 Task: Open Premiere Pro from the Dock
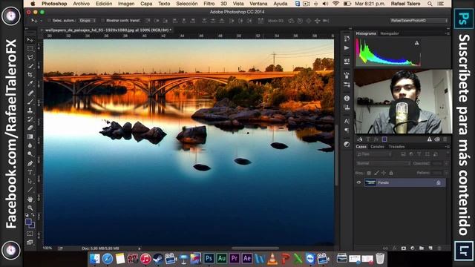point(235,258)
